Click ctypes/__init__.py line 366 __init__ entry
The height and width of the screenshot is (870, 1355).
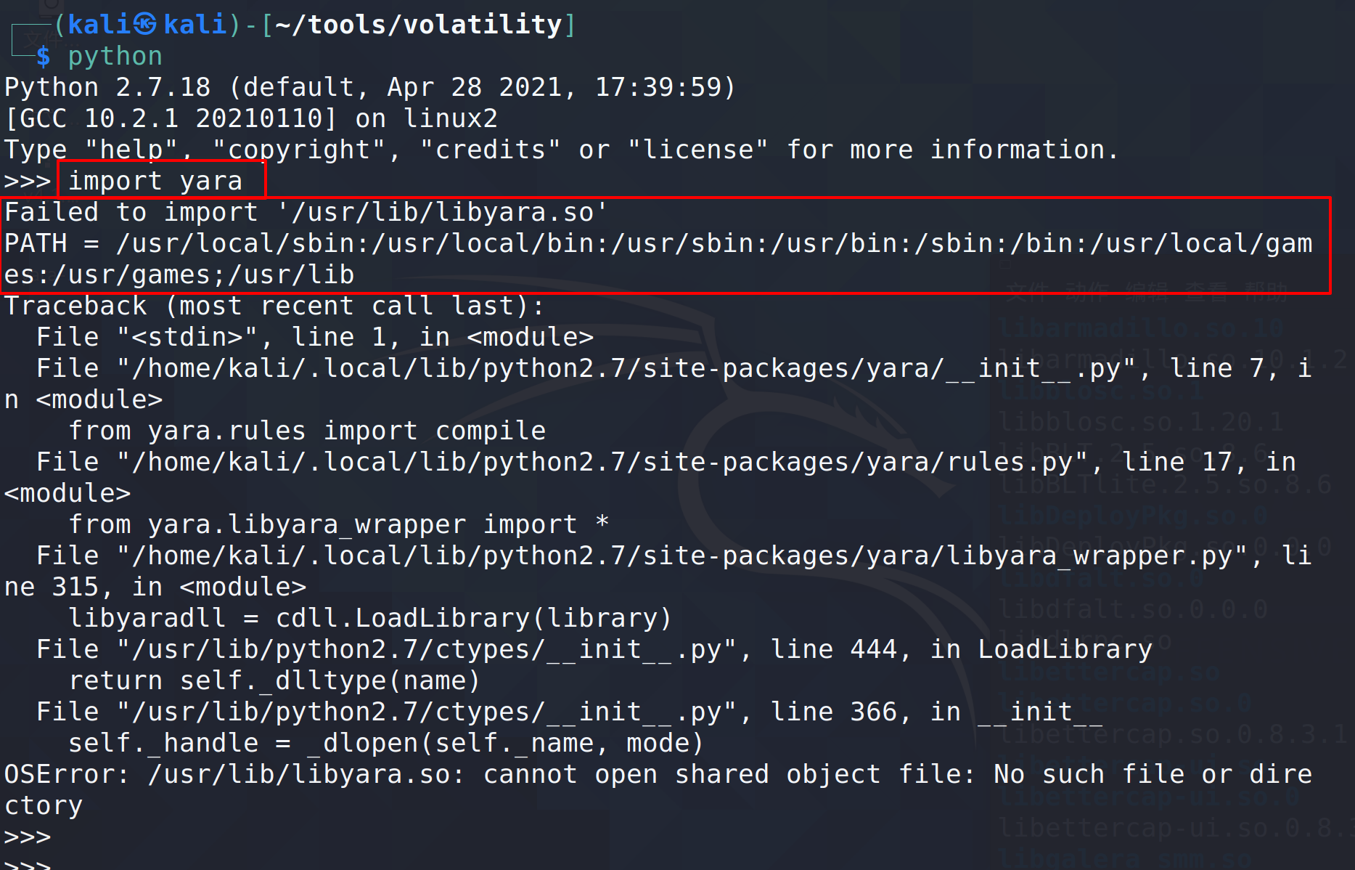[570, 712]
